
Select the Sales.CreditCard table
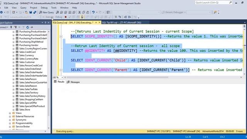tap(27, 52)
